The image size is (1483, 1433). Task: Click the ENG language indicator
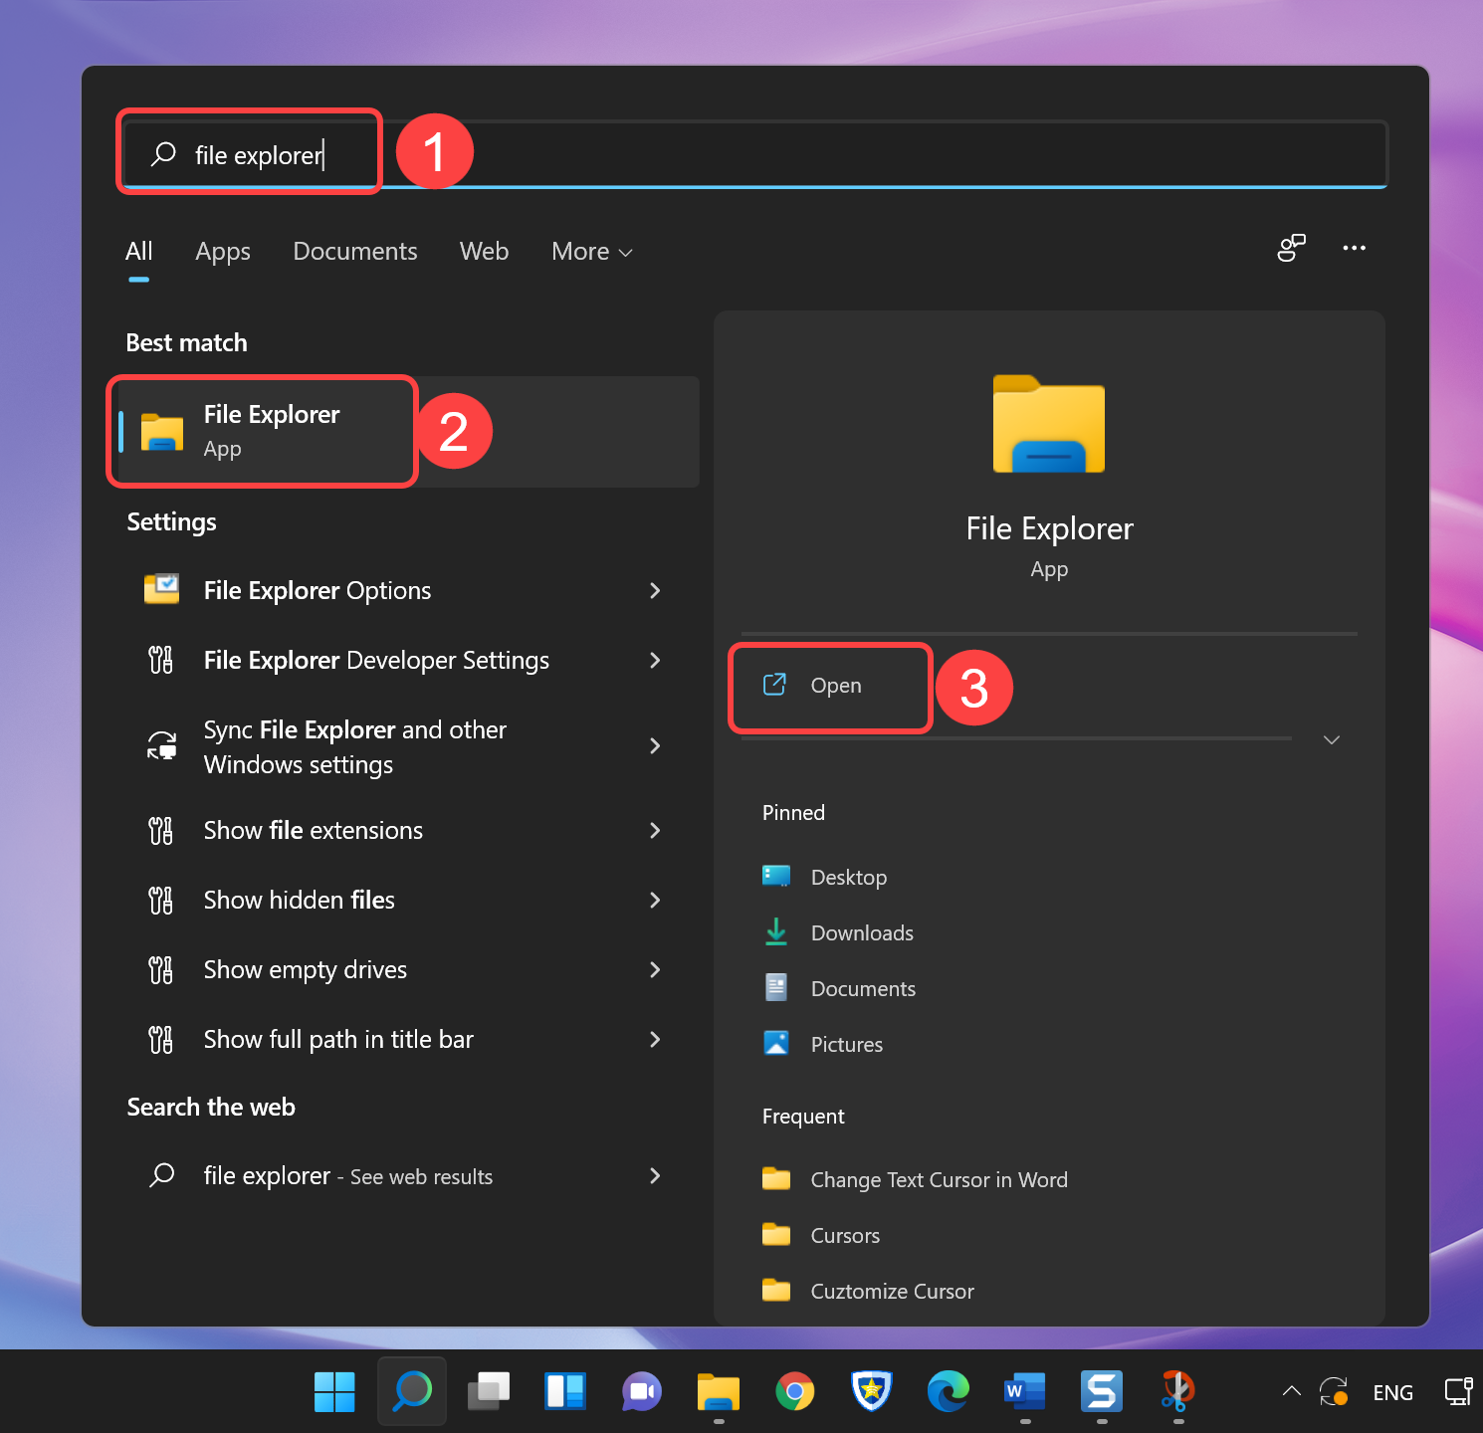[x=1392, y=1392]
